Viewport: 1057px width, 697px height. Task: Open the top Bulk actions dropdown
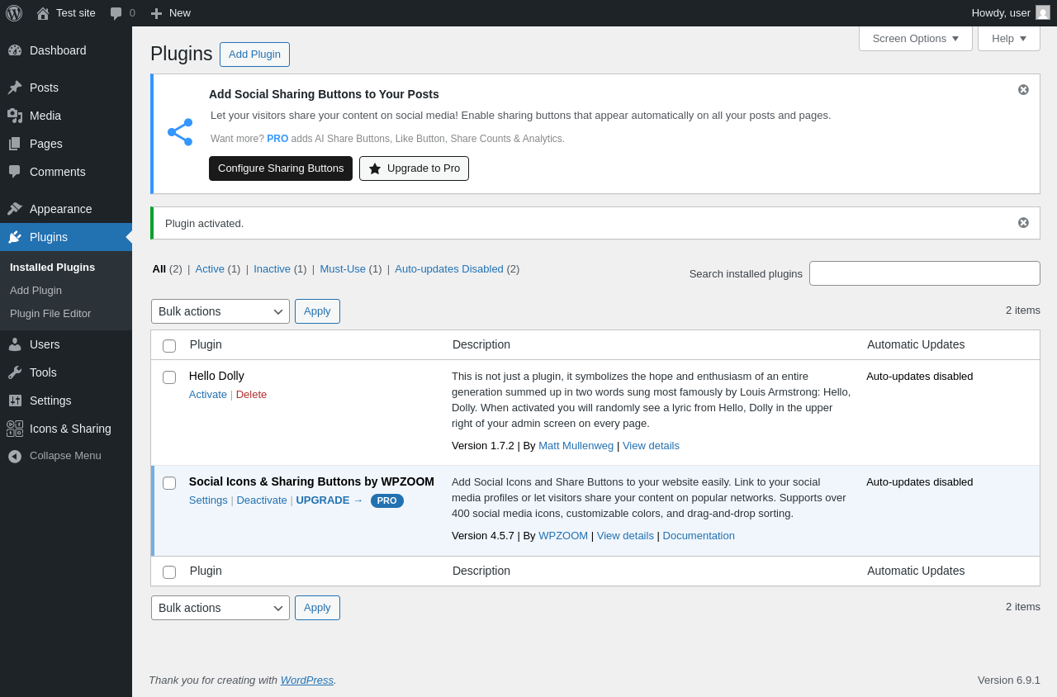pyautogui.click(x=220, y=311)
